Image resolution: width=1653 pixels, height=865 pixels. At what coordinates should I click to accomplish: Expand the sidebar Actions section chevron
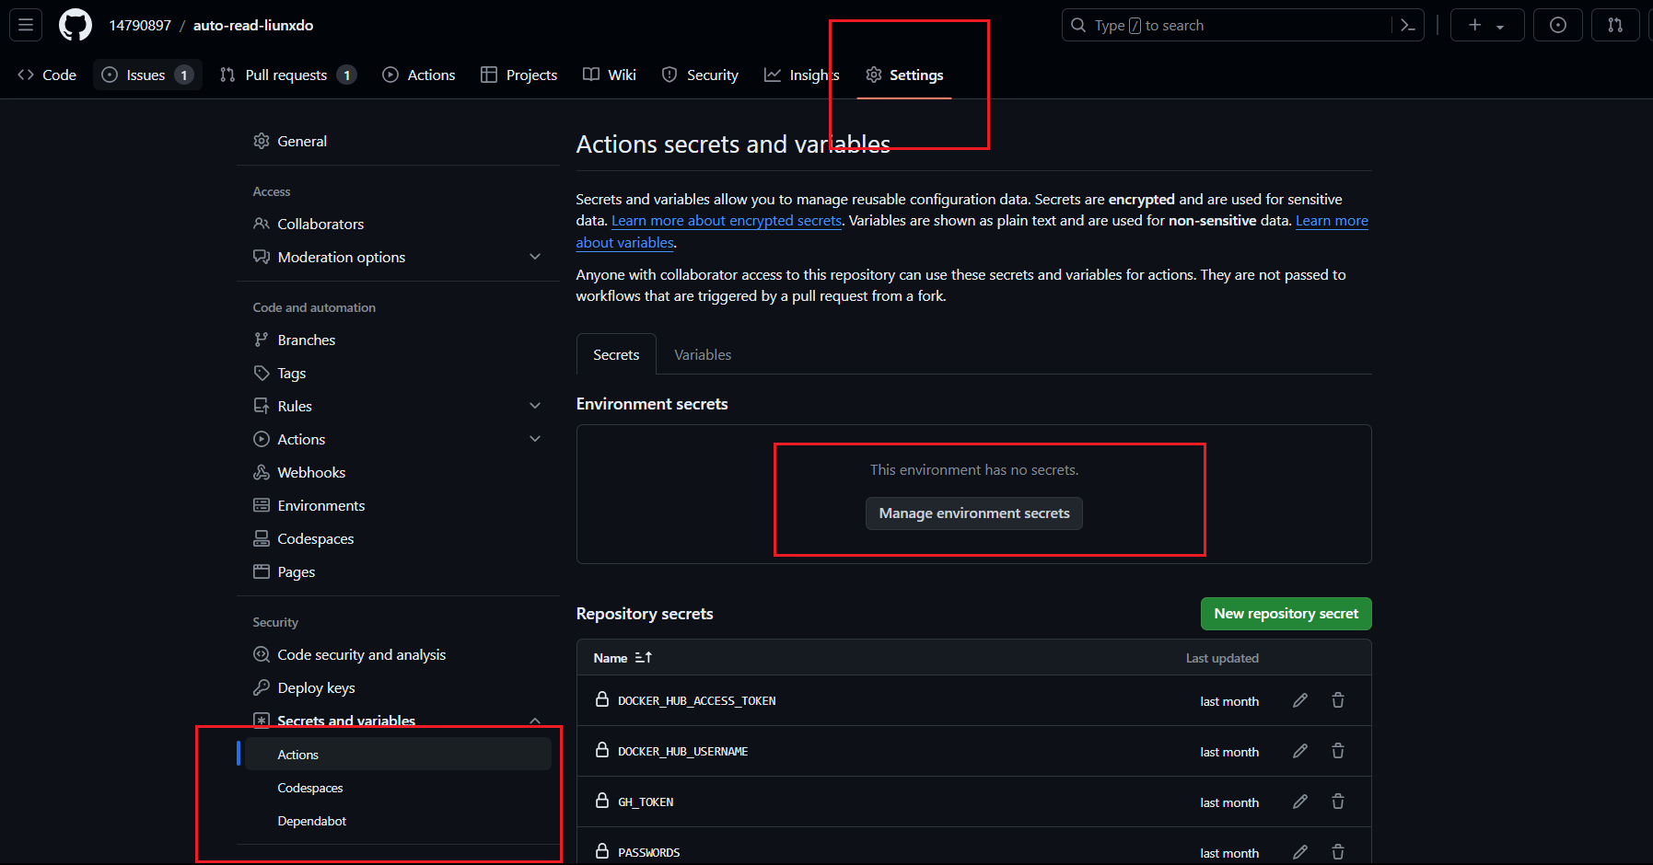tap(535, 439)
